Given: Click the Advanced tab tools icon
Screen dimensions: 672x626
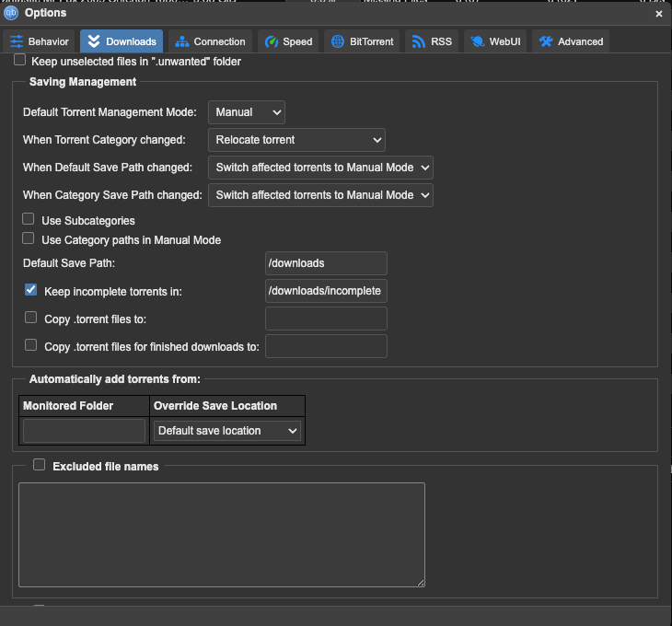Looking at the screenshot, I should [x=546, y=41].
